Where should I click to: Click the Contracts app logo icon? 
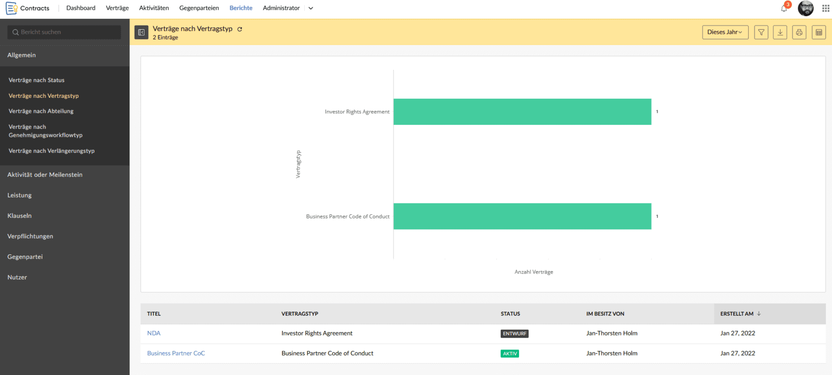click(x=11, y=8)
